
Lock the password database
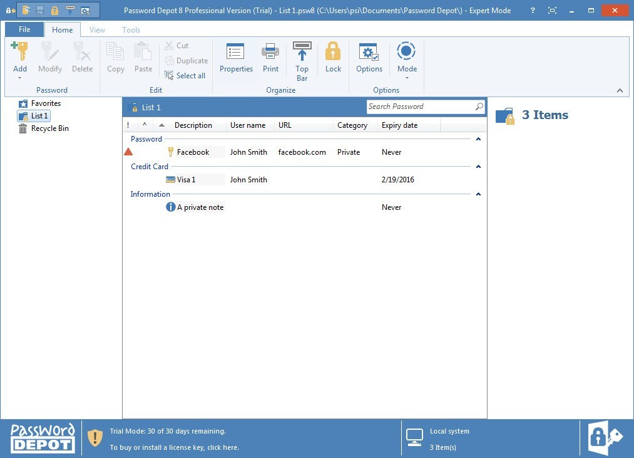pos(333,58)
